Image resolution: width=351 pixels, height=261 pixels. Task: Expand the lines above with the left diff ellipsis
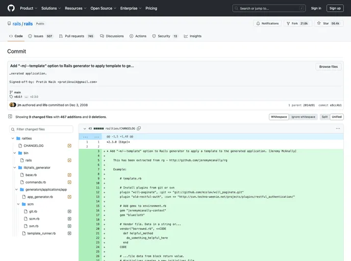point(86,137)
